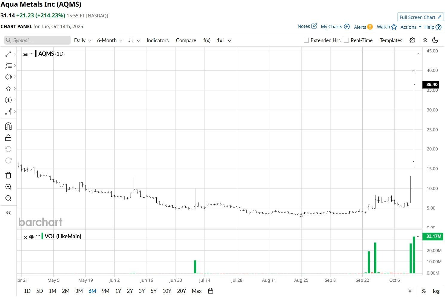Pick the numbered label annotation tool
The height and width of the screenshot is (300, 446).
point(8,100)
